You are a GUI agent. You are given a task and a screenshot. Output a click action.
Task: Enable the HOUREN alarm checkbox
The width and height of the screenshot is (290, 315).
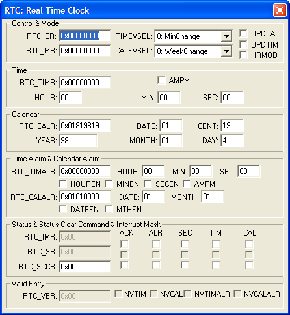pos(62,184)
